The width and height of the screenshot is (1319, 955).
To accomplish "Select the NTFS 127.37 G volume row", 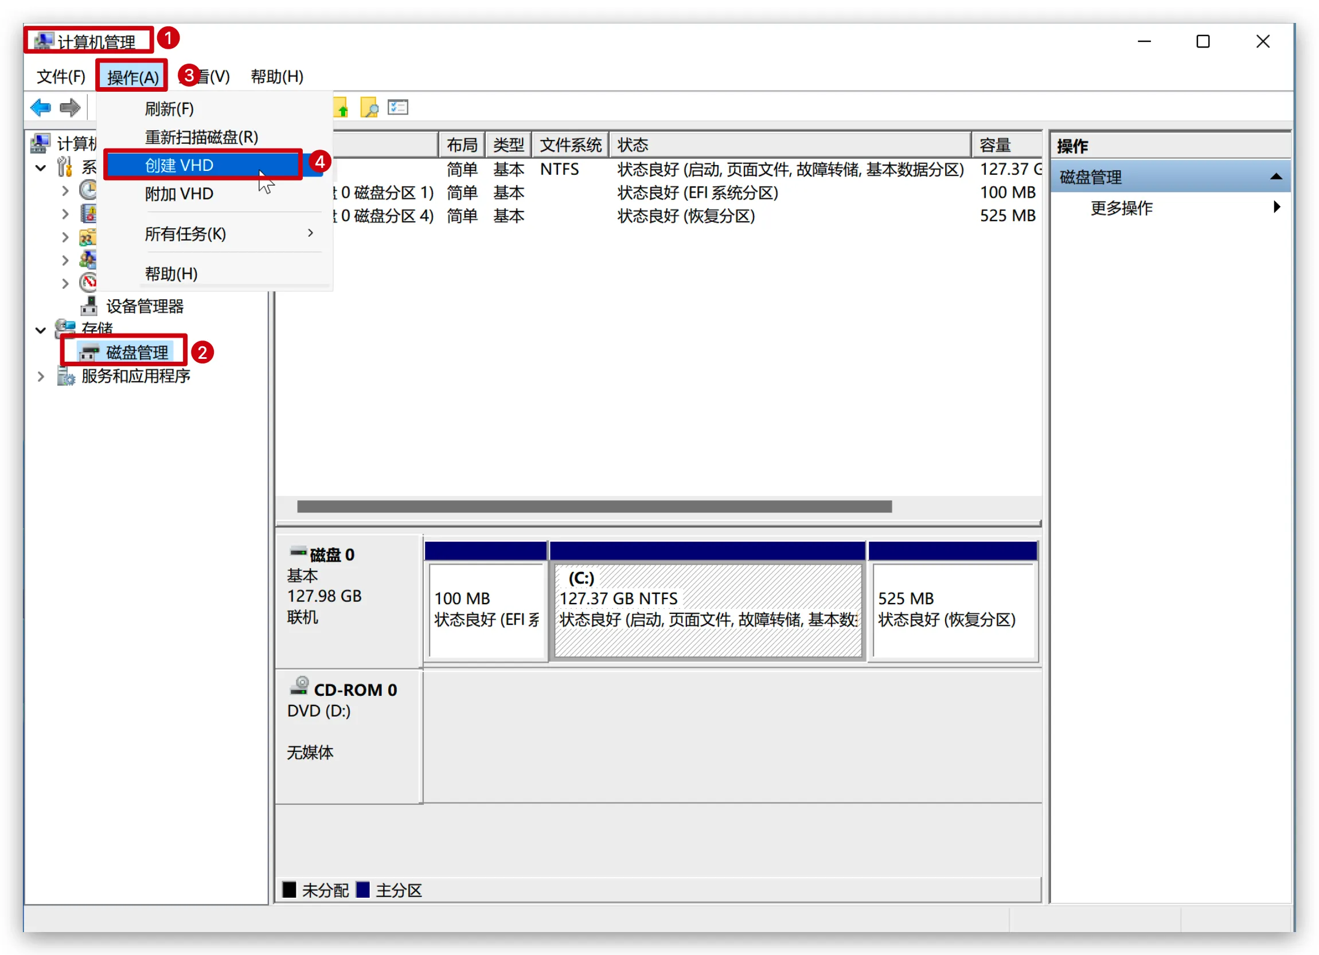I will tap(687, 169).
